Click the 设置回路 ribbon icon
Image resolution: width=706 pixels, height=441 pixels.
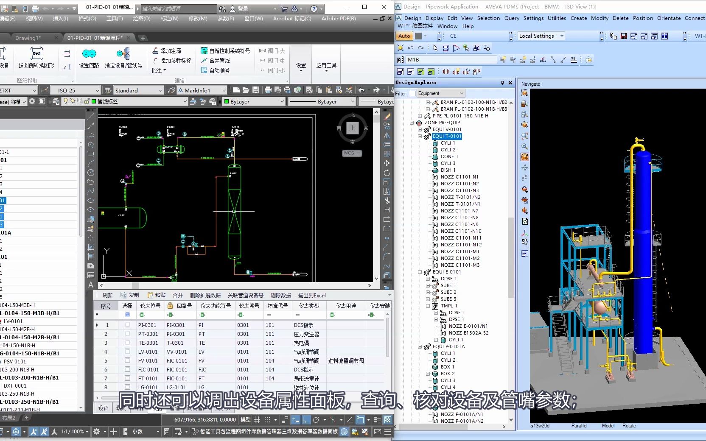coord(89,54)
